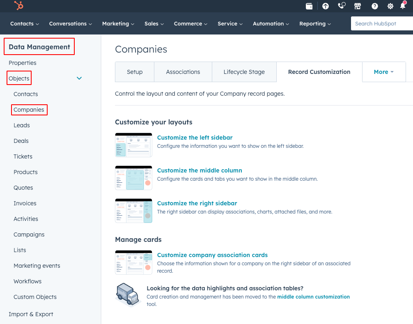This screenshot has width=413, height=324.
Task: Open the wallet icon in top bar
Action: [309, 6]
